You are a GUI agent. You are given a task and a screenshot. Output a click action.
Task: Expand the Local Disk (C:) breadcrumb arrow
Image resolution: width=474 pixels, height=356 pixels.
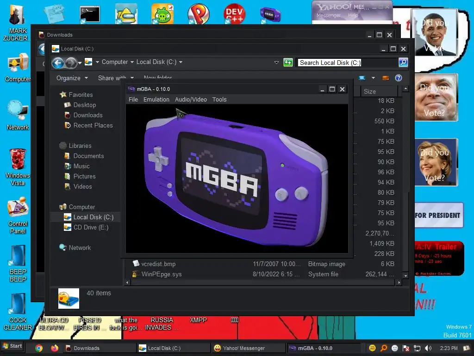pos(181,62)
